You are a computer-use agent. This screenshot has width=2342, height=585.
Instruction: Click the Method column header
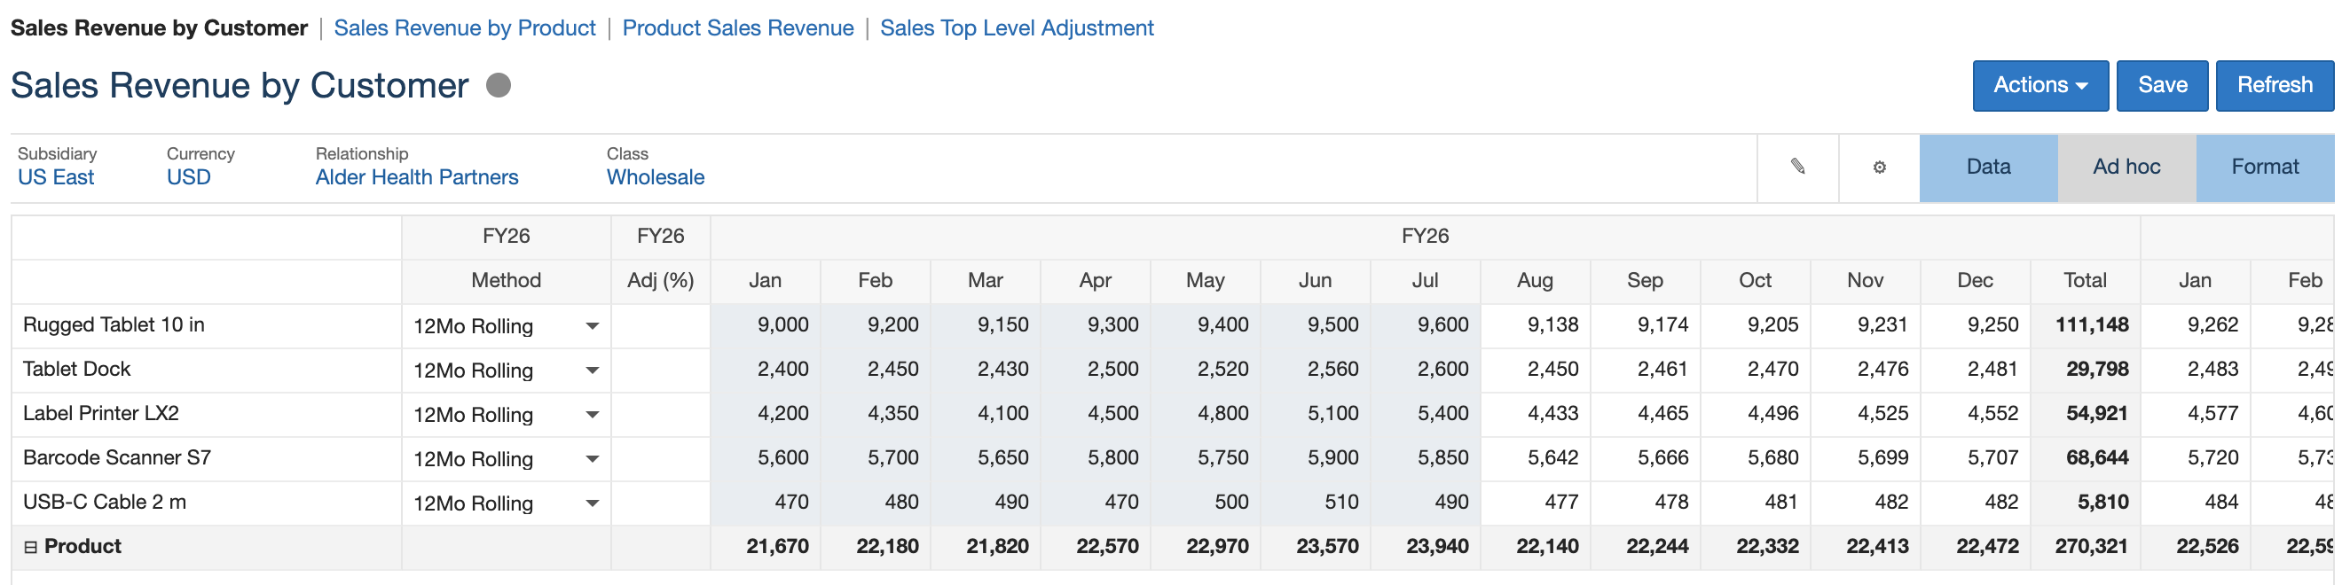[506, 281]
